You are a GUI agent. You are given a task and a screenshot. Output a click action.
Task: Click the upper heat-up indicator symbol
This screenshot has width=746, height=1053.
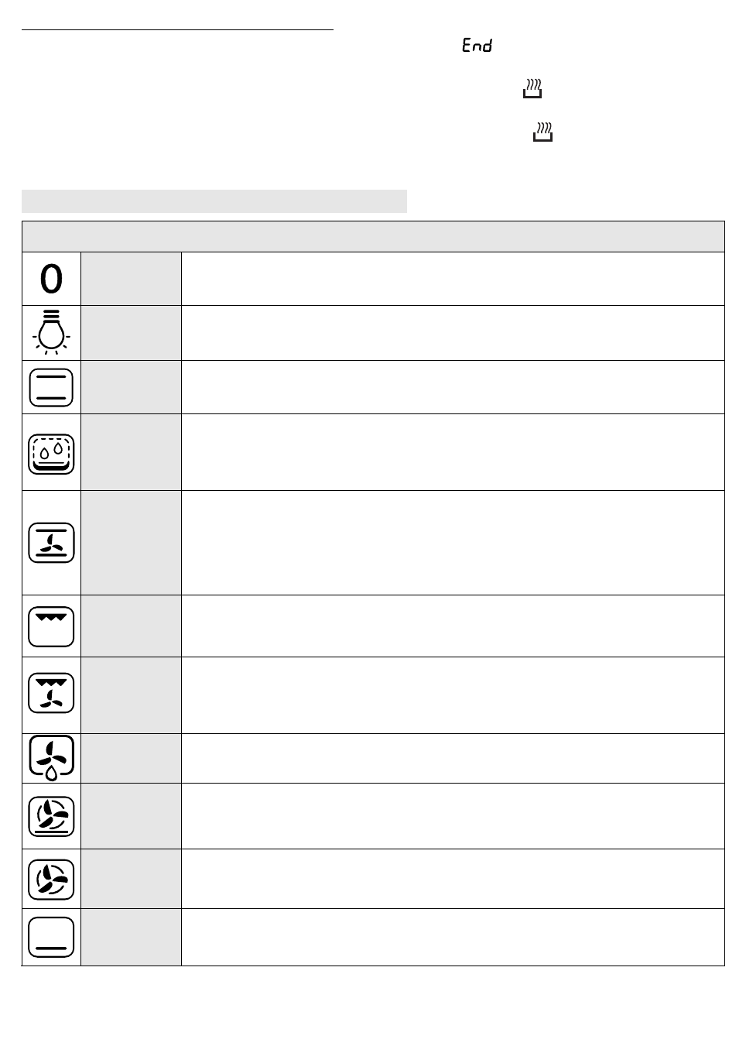click(532, 88)
